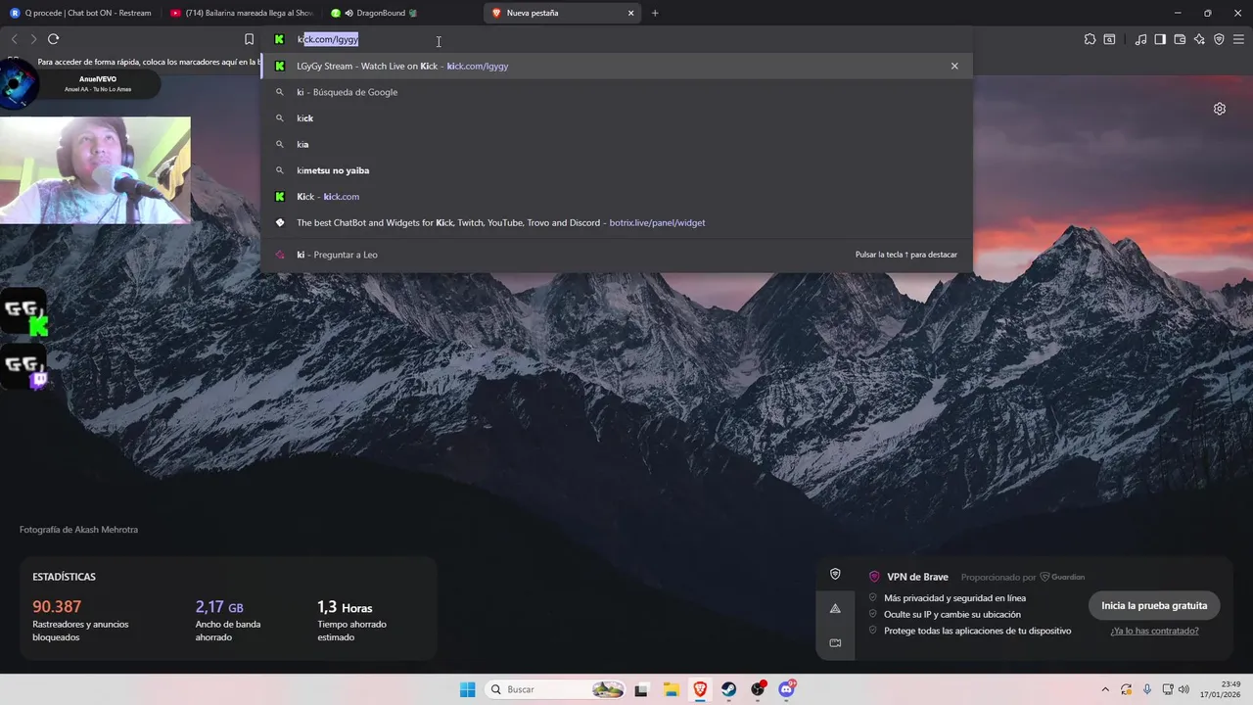The image size is (1253, 705).
Task: Remove the LGyGy Stream suggestion with X
Action: pos(954,66)
